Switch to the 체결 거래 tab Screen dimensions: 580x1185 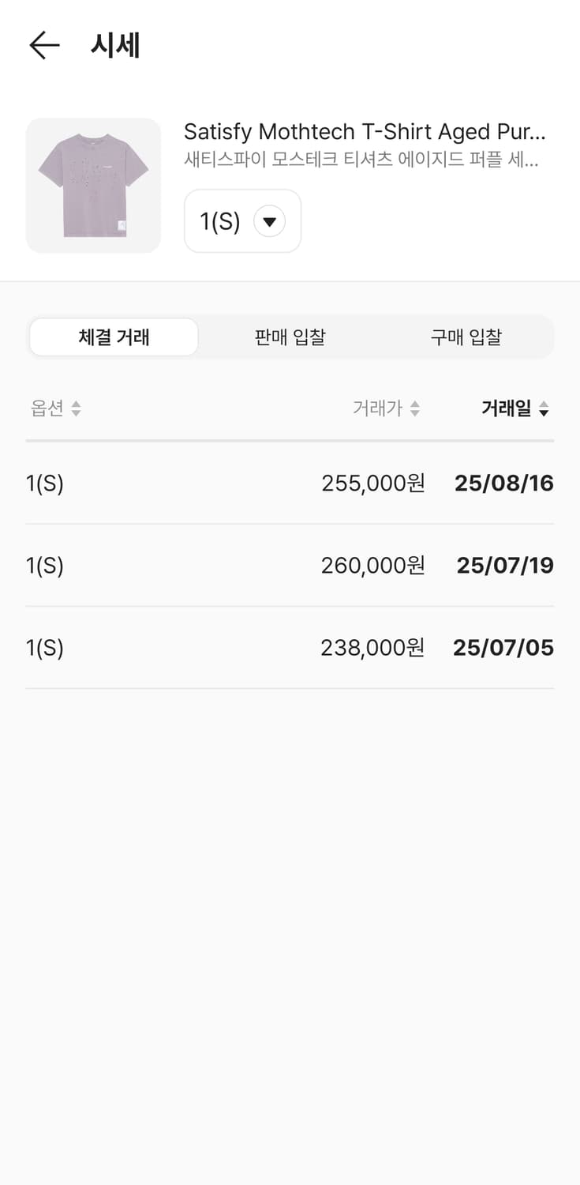coord(114,337)
